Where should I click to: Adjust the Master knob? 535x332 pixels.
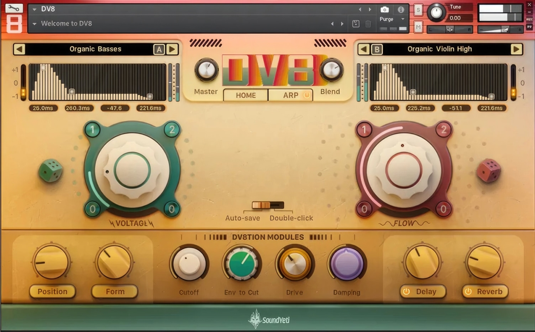(206, 70)
